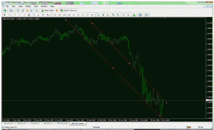Select the Text Label 'T' tool

point(43,15)
